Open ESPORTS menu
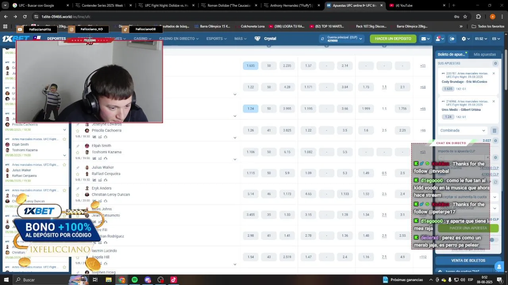Image resolution: width=508 pixels, height=285 pixels. 216,39
